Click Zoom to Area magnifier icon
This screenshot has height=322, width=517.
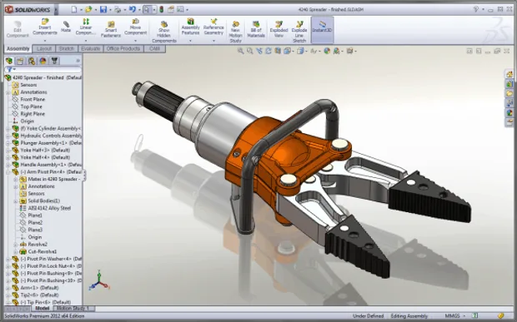tap(250, 51)
